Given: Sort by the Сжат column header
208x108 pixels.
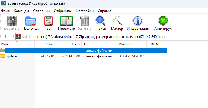Looking at the screenshot, I should (x=70, y=44).
